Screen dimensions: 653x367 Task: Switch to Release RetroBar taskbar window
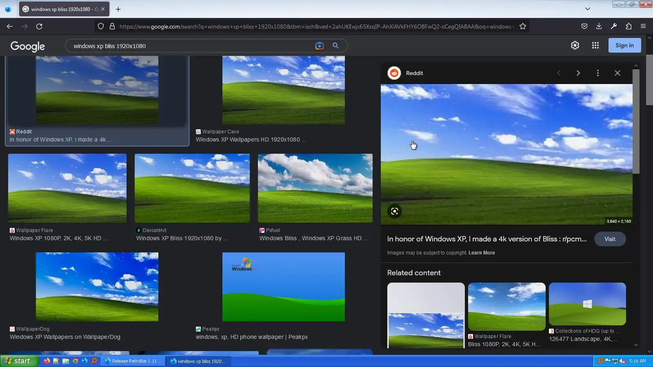(133, 361)
